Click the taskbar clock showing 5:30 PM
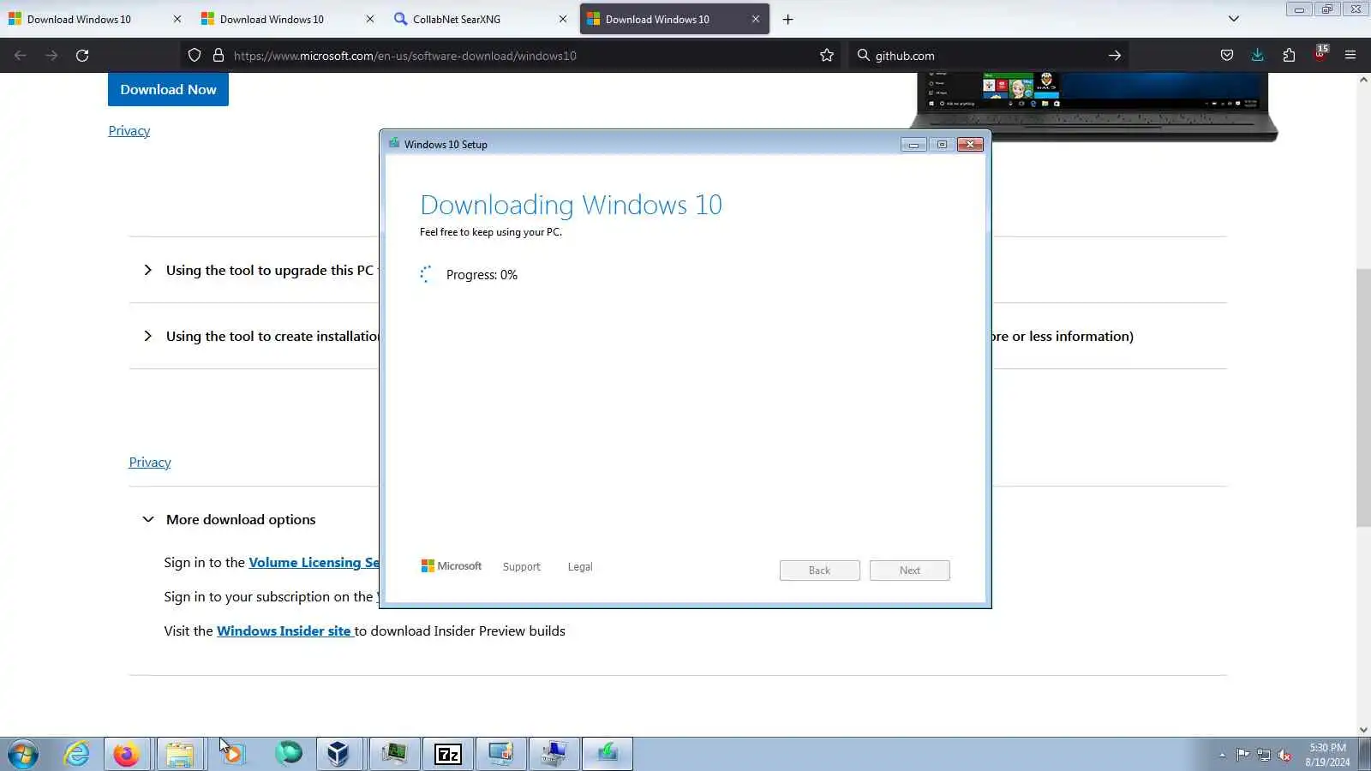1371x771 pixels. tap(1327, 754)
